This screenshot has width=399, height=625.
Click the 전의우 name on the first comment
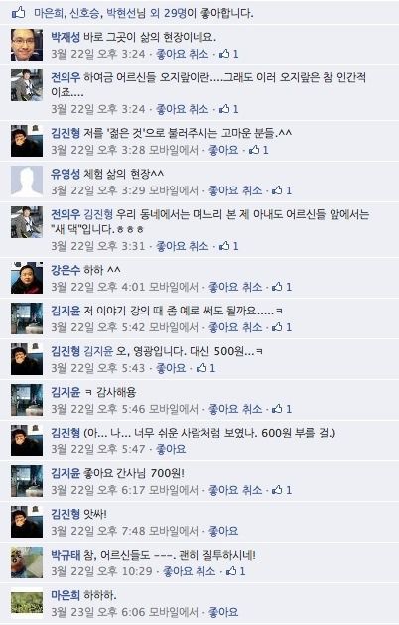[66, 77]
